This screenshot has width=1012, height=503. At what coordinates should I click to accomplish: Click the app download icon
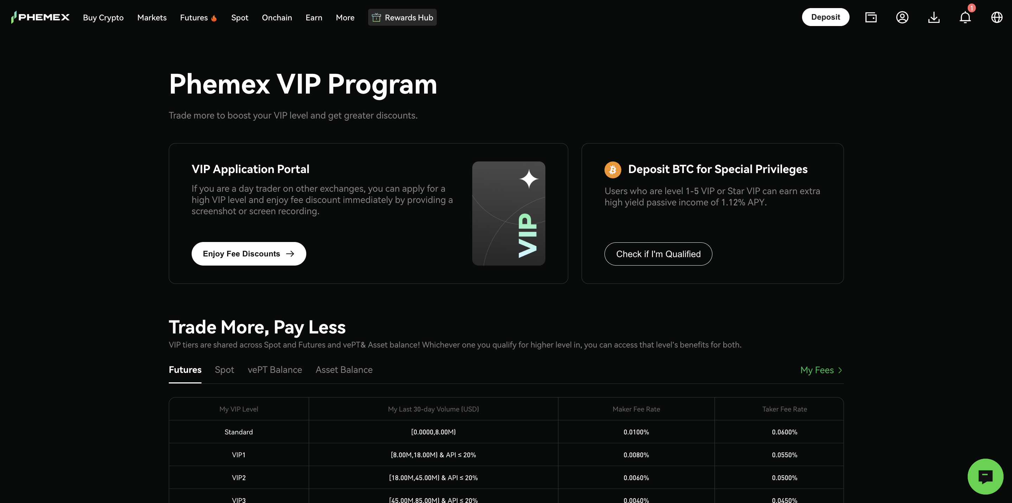pos(934,17)
